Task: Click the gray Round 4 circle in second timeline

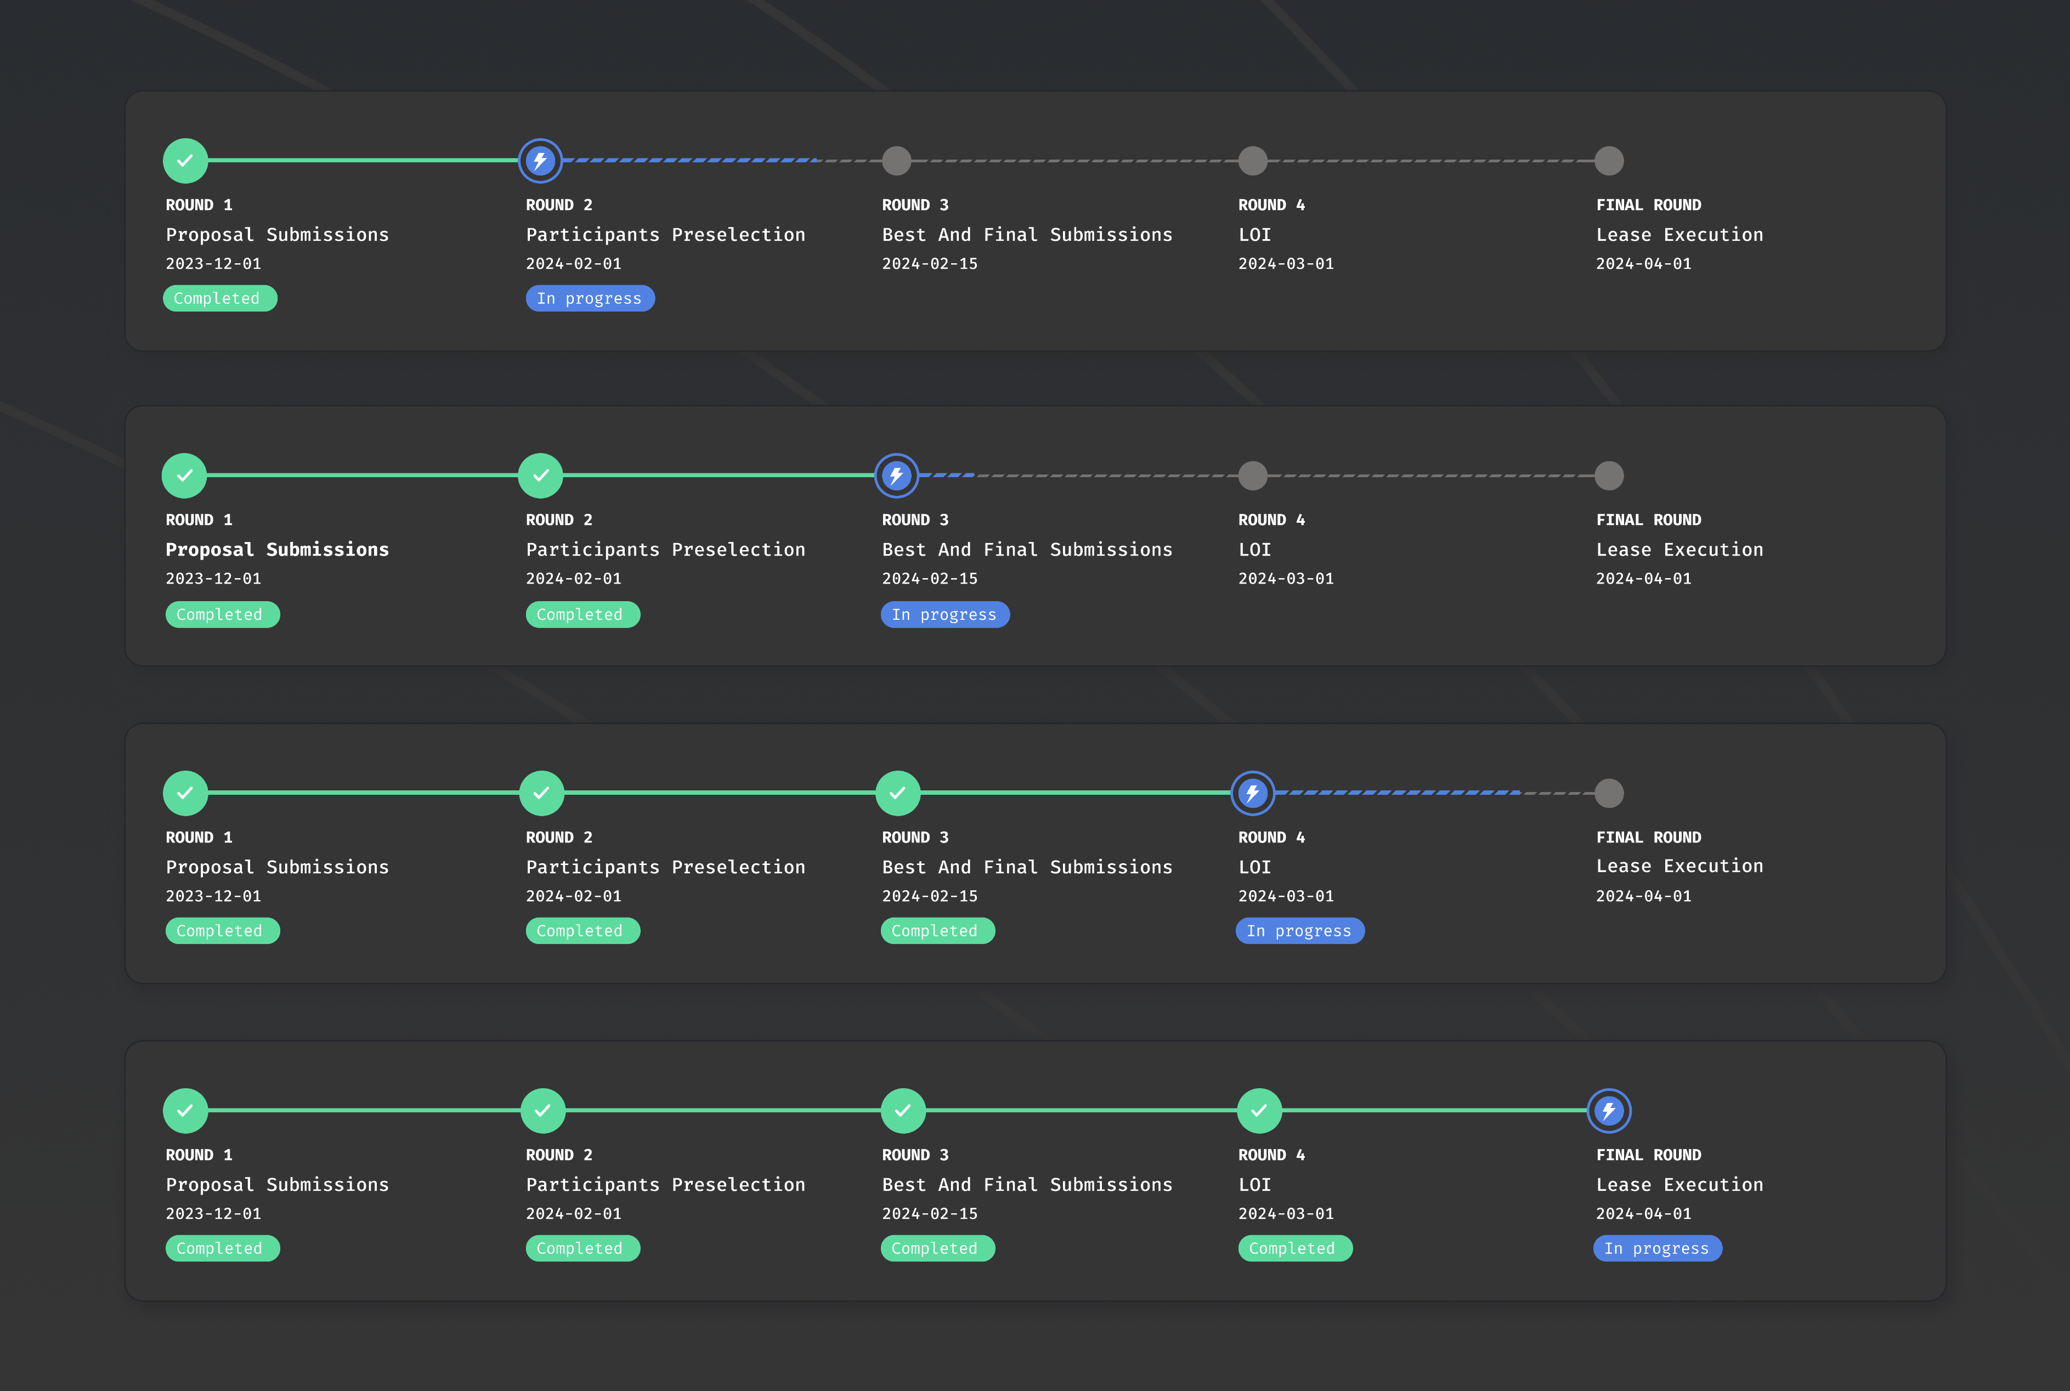Action: coord(1252,476)
